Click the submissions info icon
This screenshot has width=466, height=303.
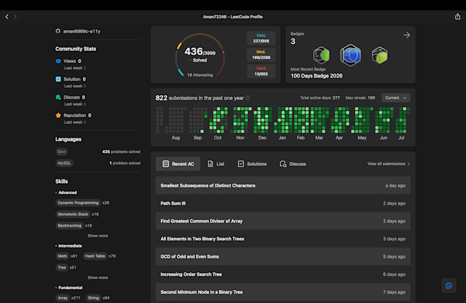point(247,98)
